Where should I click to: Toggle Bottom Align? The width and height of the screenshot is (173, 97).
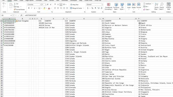[61, 5]
